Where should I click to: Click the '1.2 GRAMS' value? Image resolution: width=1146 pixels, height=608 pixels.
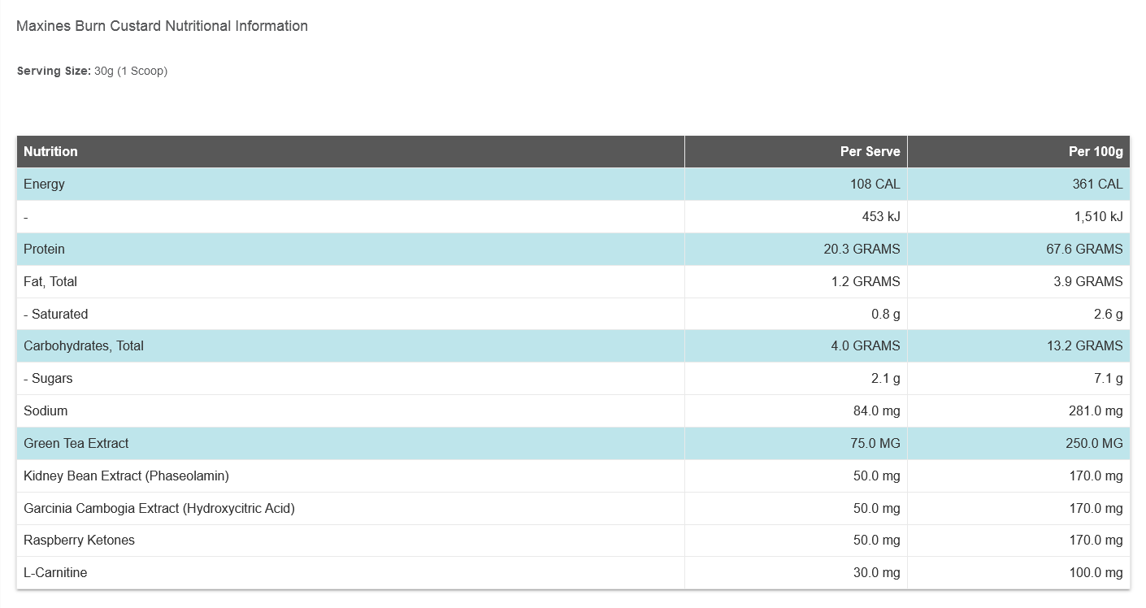pyautogui.click(x=865, y=281)
